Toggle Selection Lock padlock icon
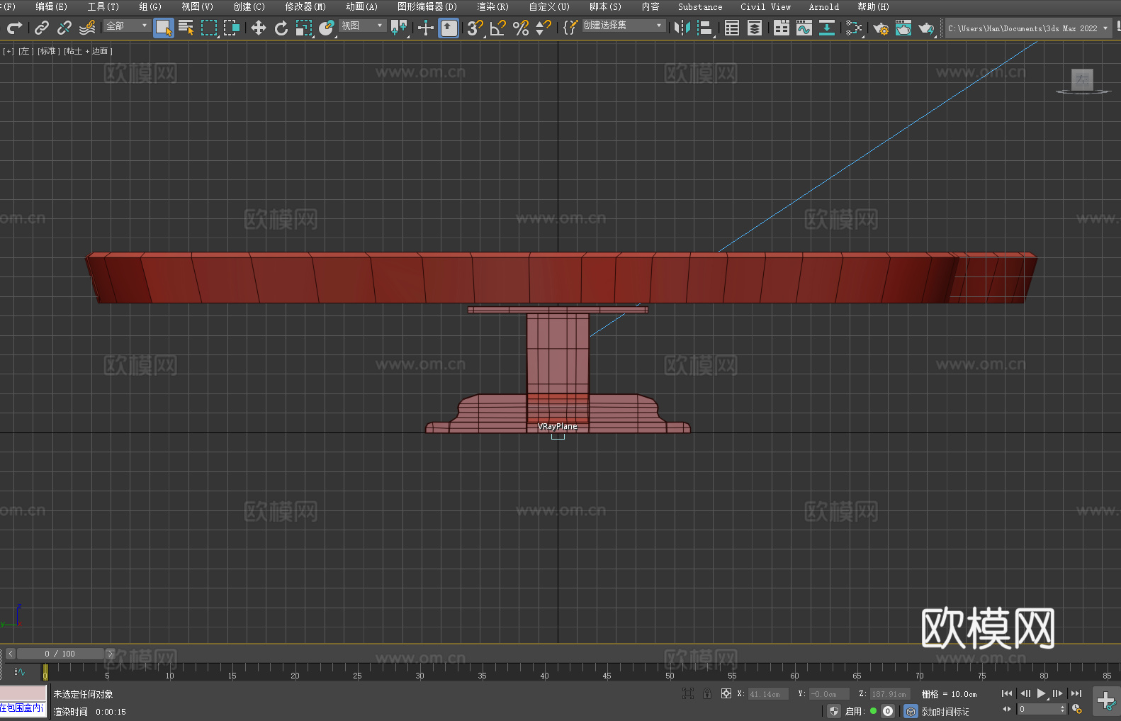The width and height of the screenshot is (1121, 721). (x=707, y=693)
